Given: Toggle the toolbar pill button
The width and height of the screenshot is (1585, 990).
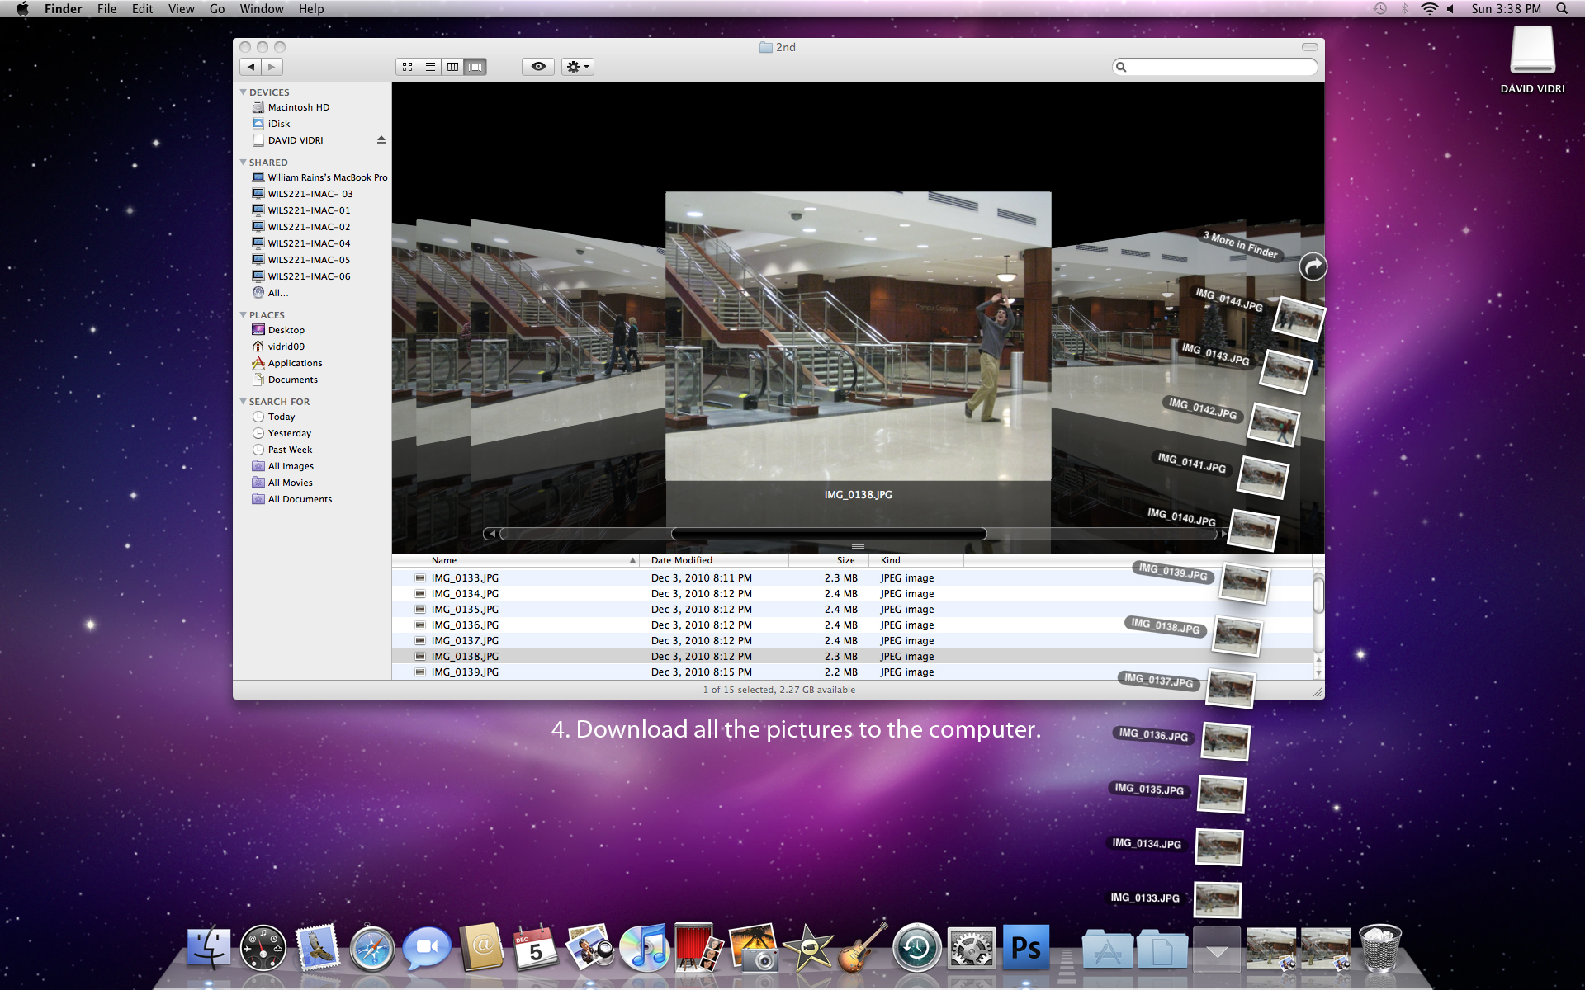Looking at the screenshot, I should [x=1310, y=47].
